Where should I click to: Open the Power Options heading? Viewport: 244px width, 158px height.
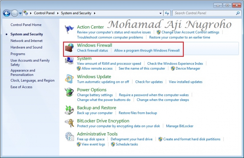tap(92, 90)
